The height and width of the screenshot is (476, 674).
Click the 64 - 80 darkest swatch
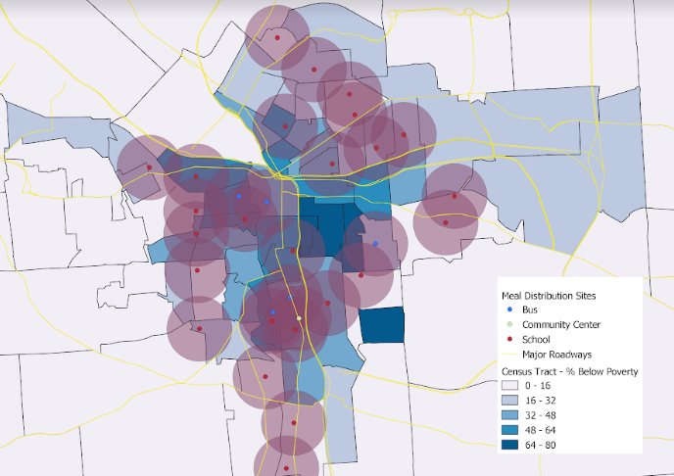point(509,445)
